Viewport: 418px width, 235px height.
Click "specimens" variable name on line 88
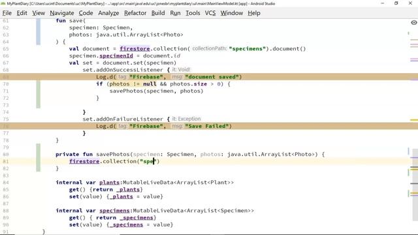(x=114, y=211)
